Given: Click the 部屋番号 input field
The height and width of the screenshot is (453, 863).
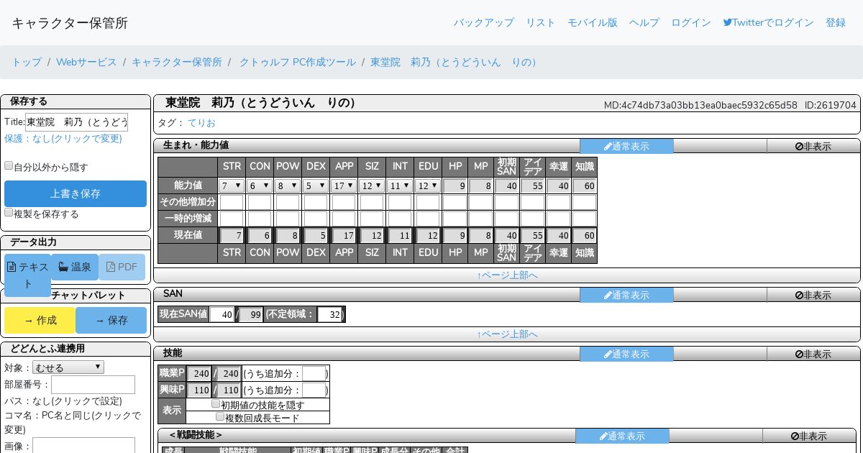Looking at the screenshot, I should (x=93, y=385).
